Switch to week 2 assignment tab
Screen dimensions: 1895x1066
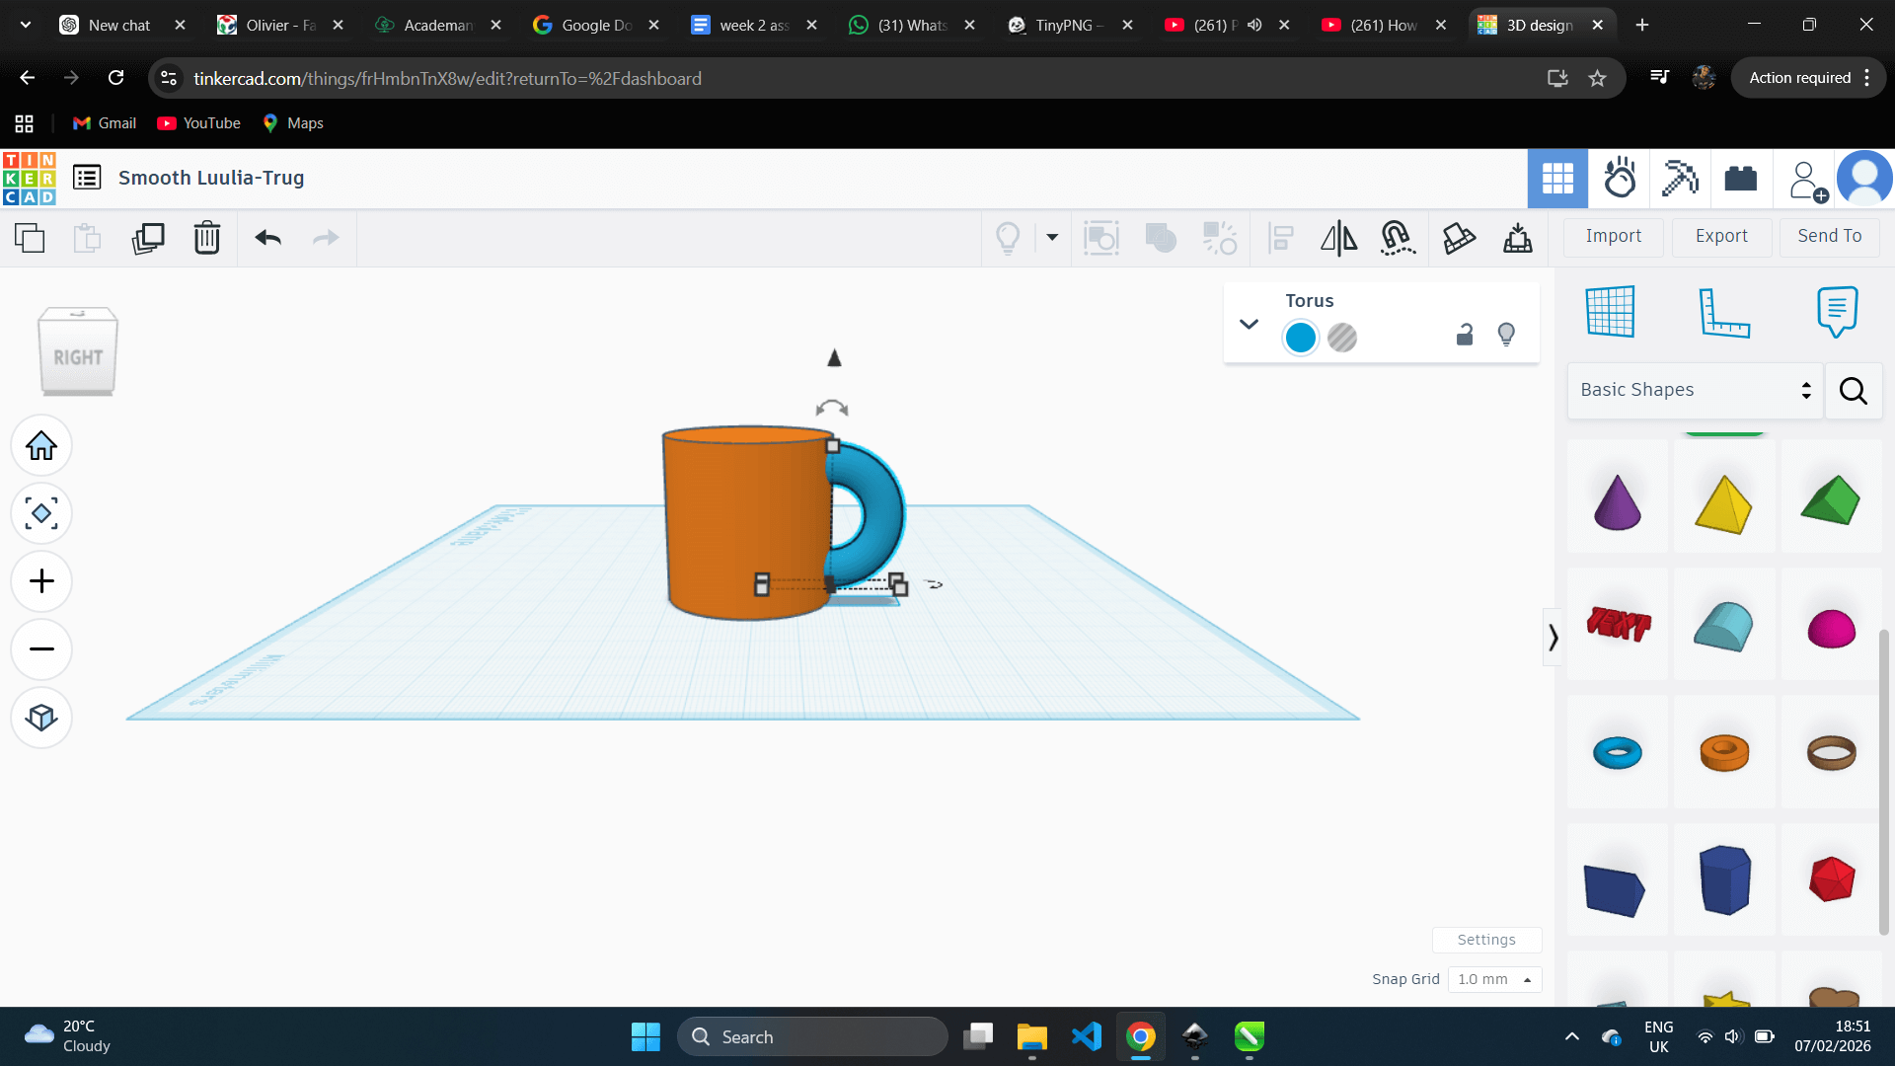coord(753,25)
